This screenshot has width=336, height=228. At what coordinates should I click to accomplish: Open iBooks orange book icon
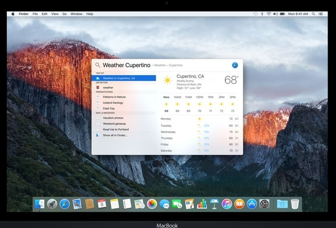(239, 204)
